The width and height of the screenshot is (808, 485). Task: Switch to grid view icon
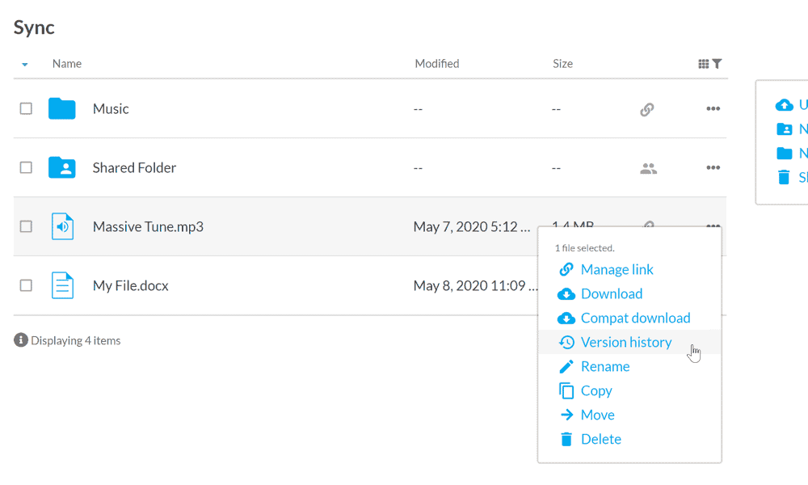pyautogui.click(x=704, y=64)
